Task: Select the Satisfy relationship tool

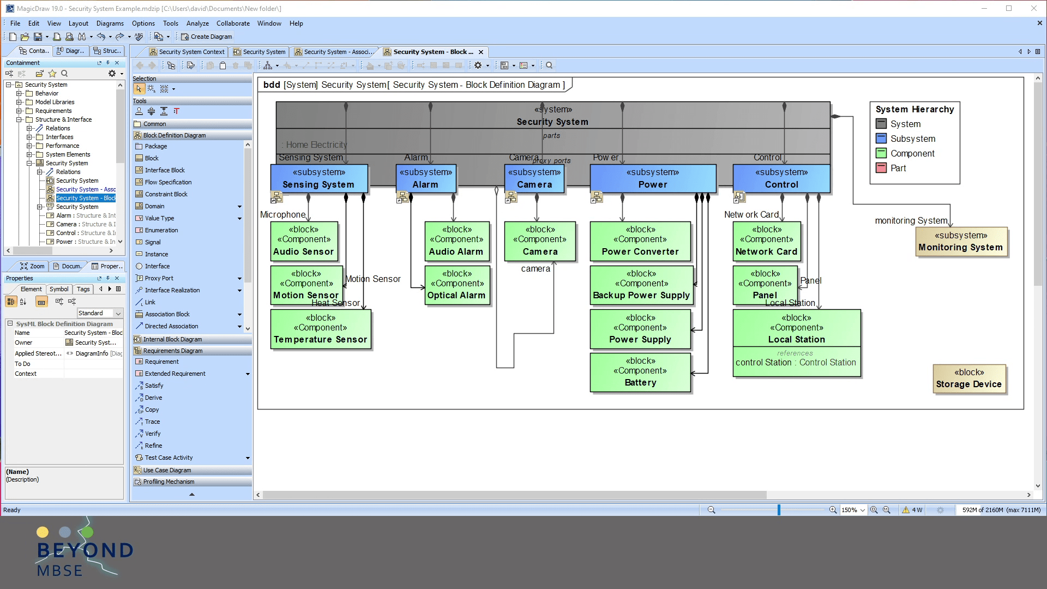Action: [x=152, y=385]
